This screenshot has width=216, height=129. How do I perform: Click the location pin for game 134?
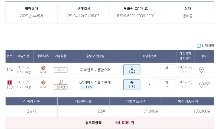pos(201,70)
